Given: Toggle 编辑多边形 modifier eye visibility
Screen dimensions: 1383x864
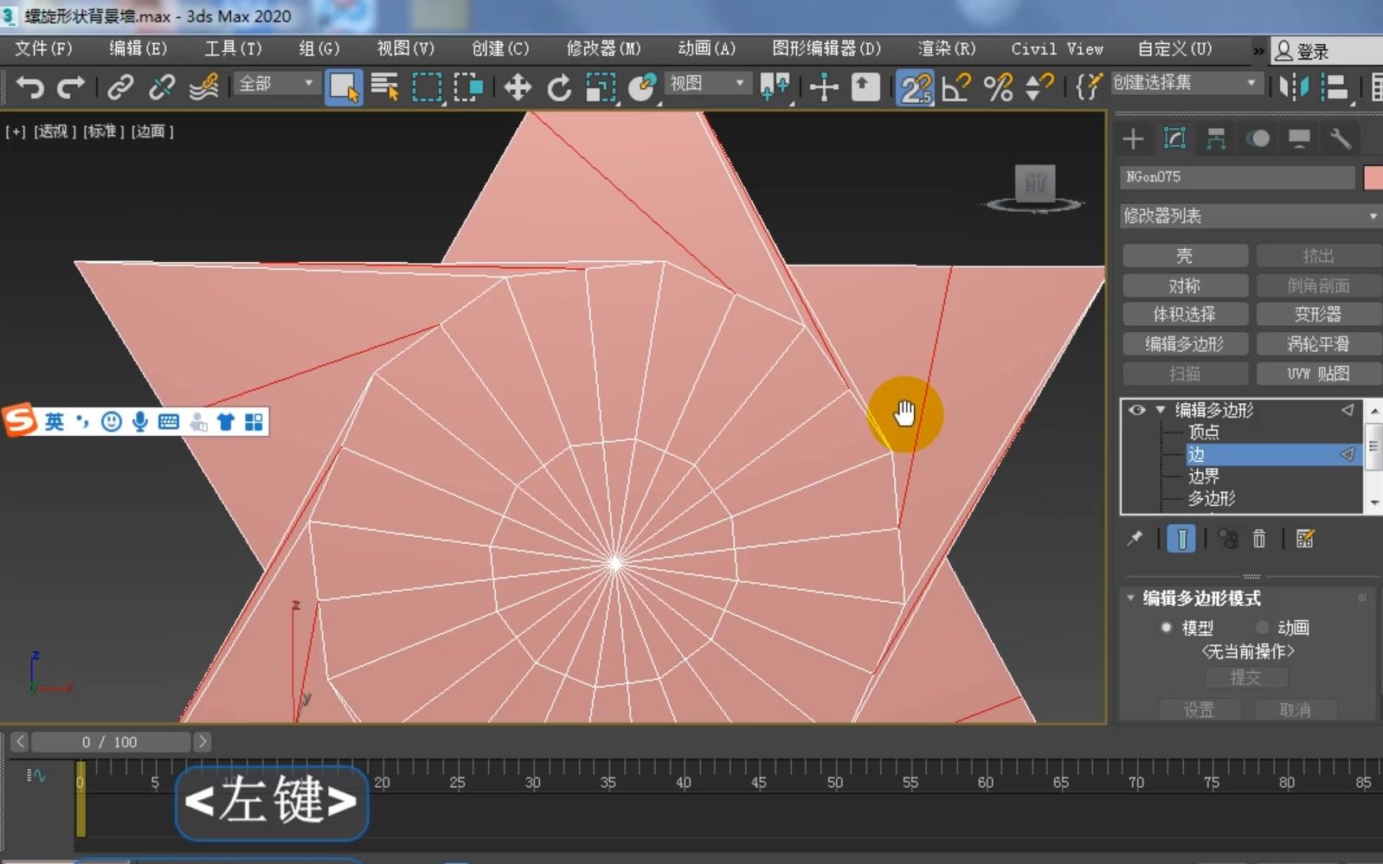Looking at the screenshot, I should [x=1137, y=410].
